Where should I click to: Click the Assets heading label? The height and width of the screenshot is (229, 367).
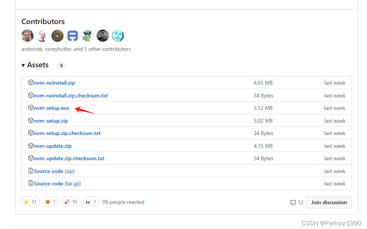(x=38, y=65)
